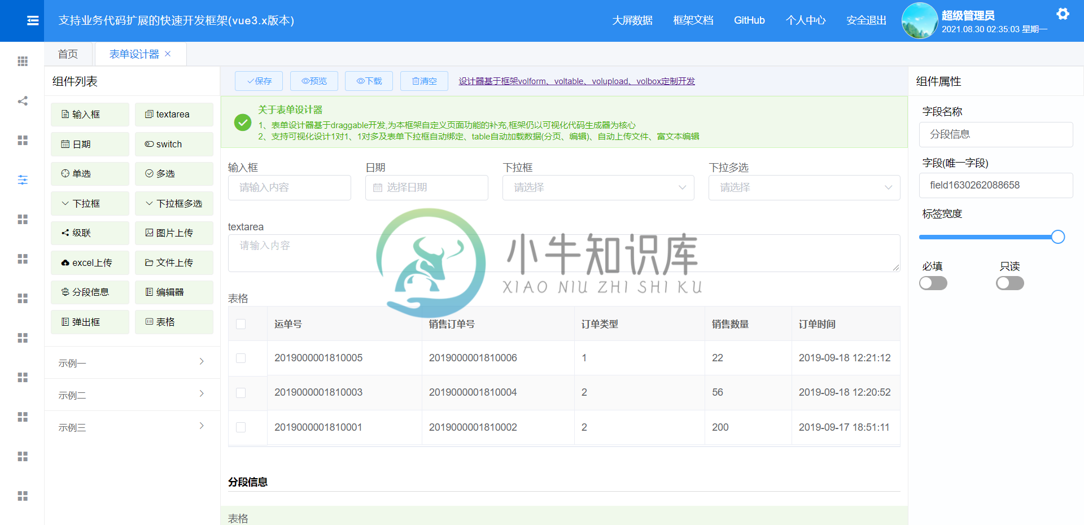Click into the textarea field
1084x525 pixels.
[564, 253]
